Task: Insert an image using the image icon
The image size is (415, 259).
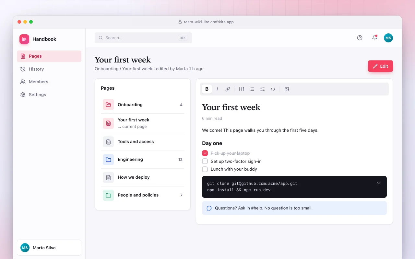Action: pos(287,89)
